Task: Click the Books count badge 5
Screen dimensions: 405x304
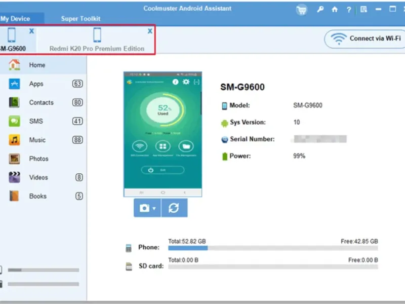Action: point(79,196)
